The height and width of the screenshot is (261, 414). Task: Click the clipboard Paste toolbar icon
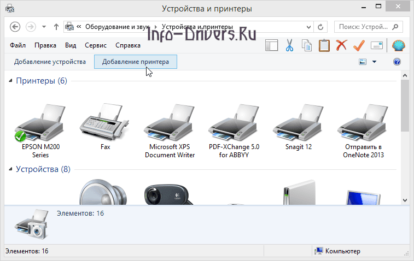click(x=324, y=45)
